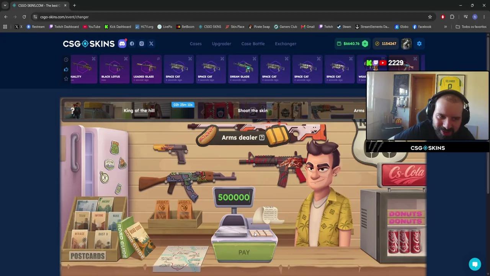The image size is (490, 276).
Task: Open the Discord icon beside the logo
Action: pos(122,44)
